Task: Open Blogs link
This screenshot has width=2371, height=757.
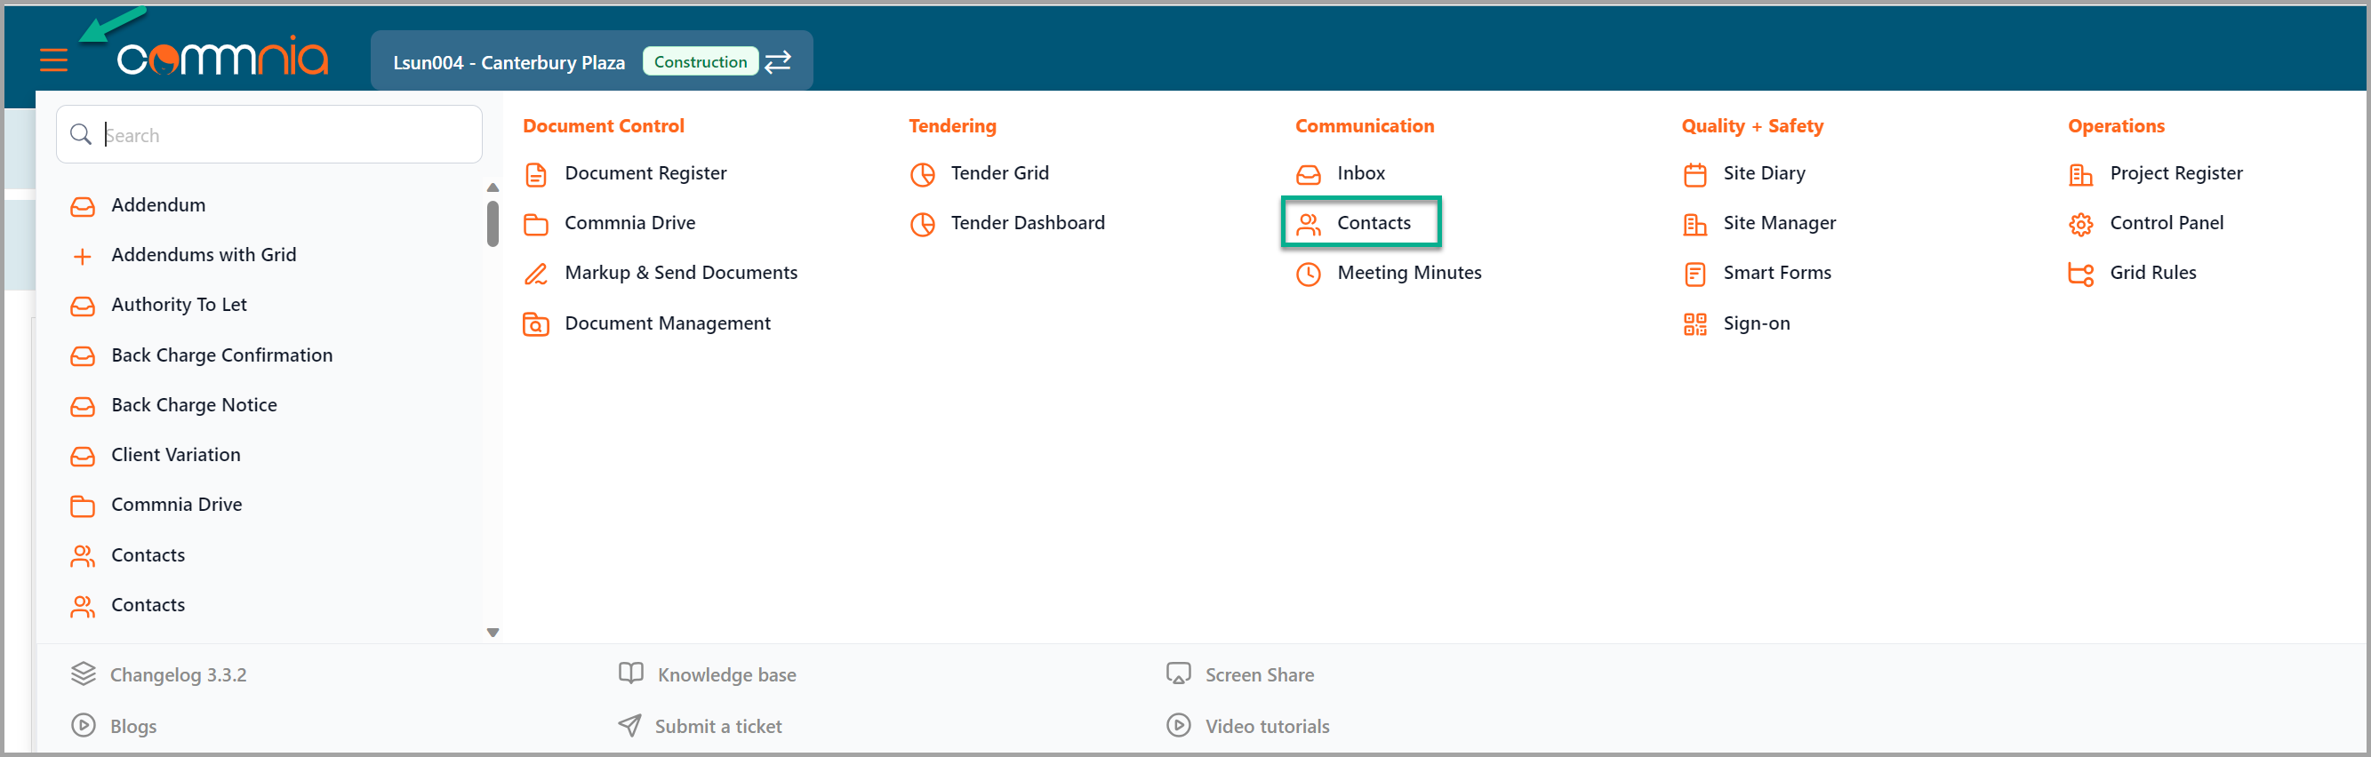Action: click(132, 726)
